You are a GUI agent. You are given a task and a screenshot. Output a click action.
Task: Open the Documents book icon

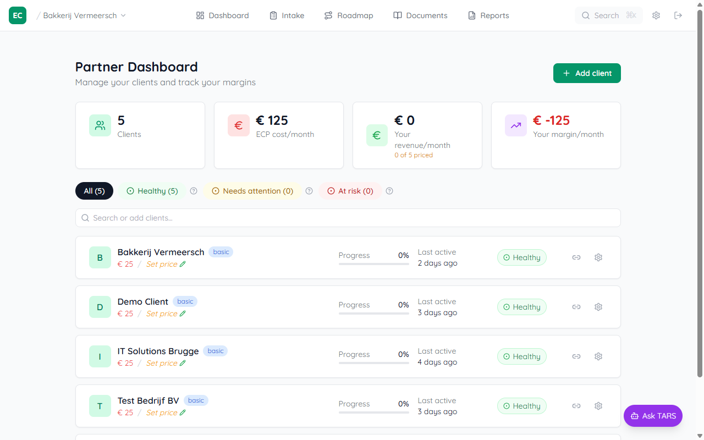(x=397, y=15)
